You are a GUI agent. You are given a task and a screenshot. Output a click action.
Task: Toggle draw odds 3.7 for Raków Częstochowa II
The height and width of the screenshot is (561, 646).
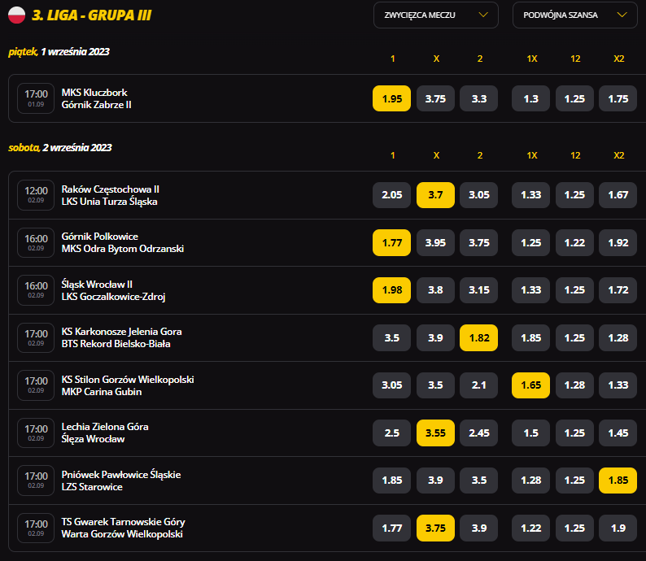point(435,195)
